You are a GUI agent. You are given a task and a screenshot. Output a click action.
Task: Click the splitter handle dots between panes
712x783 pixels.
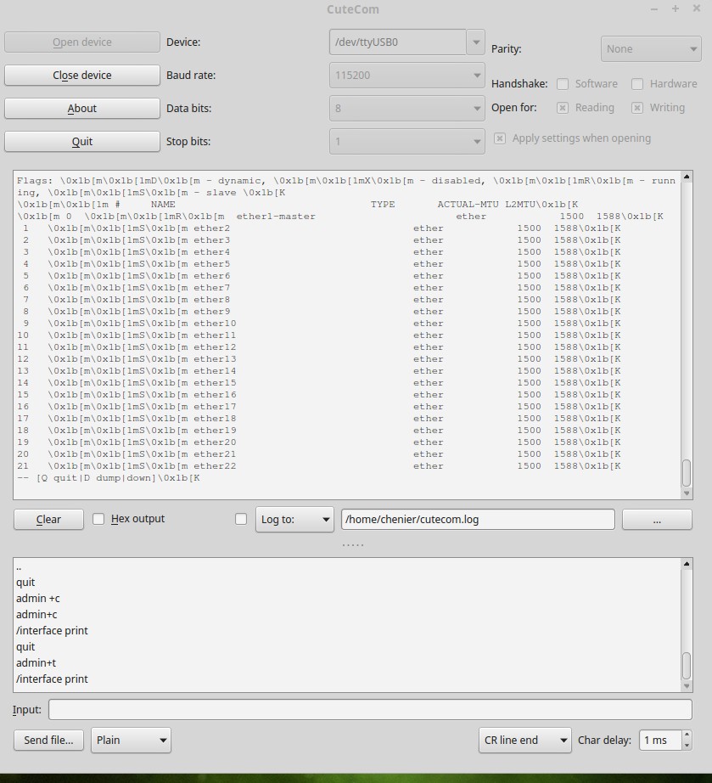pyautogui.click(x=353, y=545)
